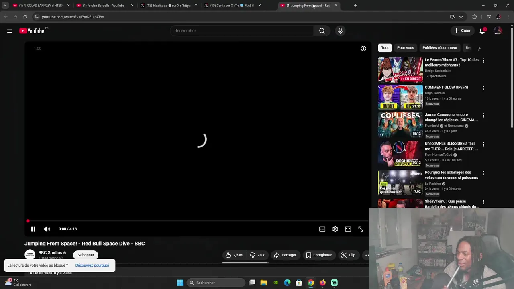514x289 pixels.
Task: Open Le Fennec'Show #7 thumbnail
Action: point(400,70)
